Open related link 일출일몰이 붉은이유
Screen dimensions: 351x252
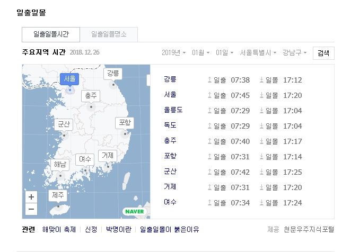(170, 229)
